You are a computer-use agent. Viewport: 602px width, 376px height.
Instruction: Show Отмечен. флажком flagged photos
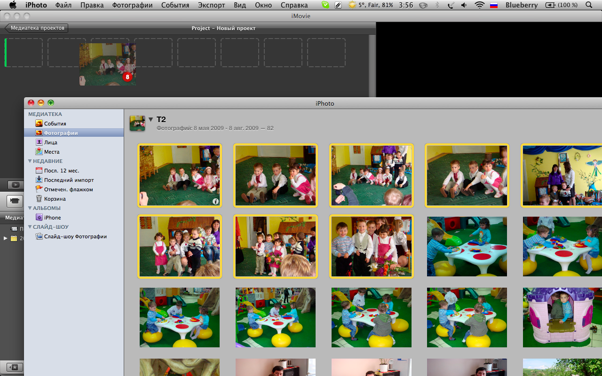(x=68, y=189)
